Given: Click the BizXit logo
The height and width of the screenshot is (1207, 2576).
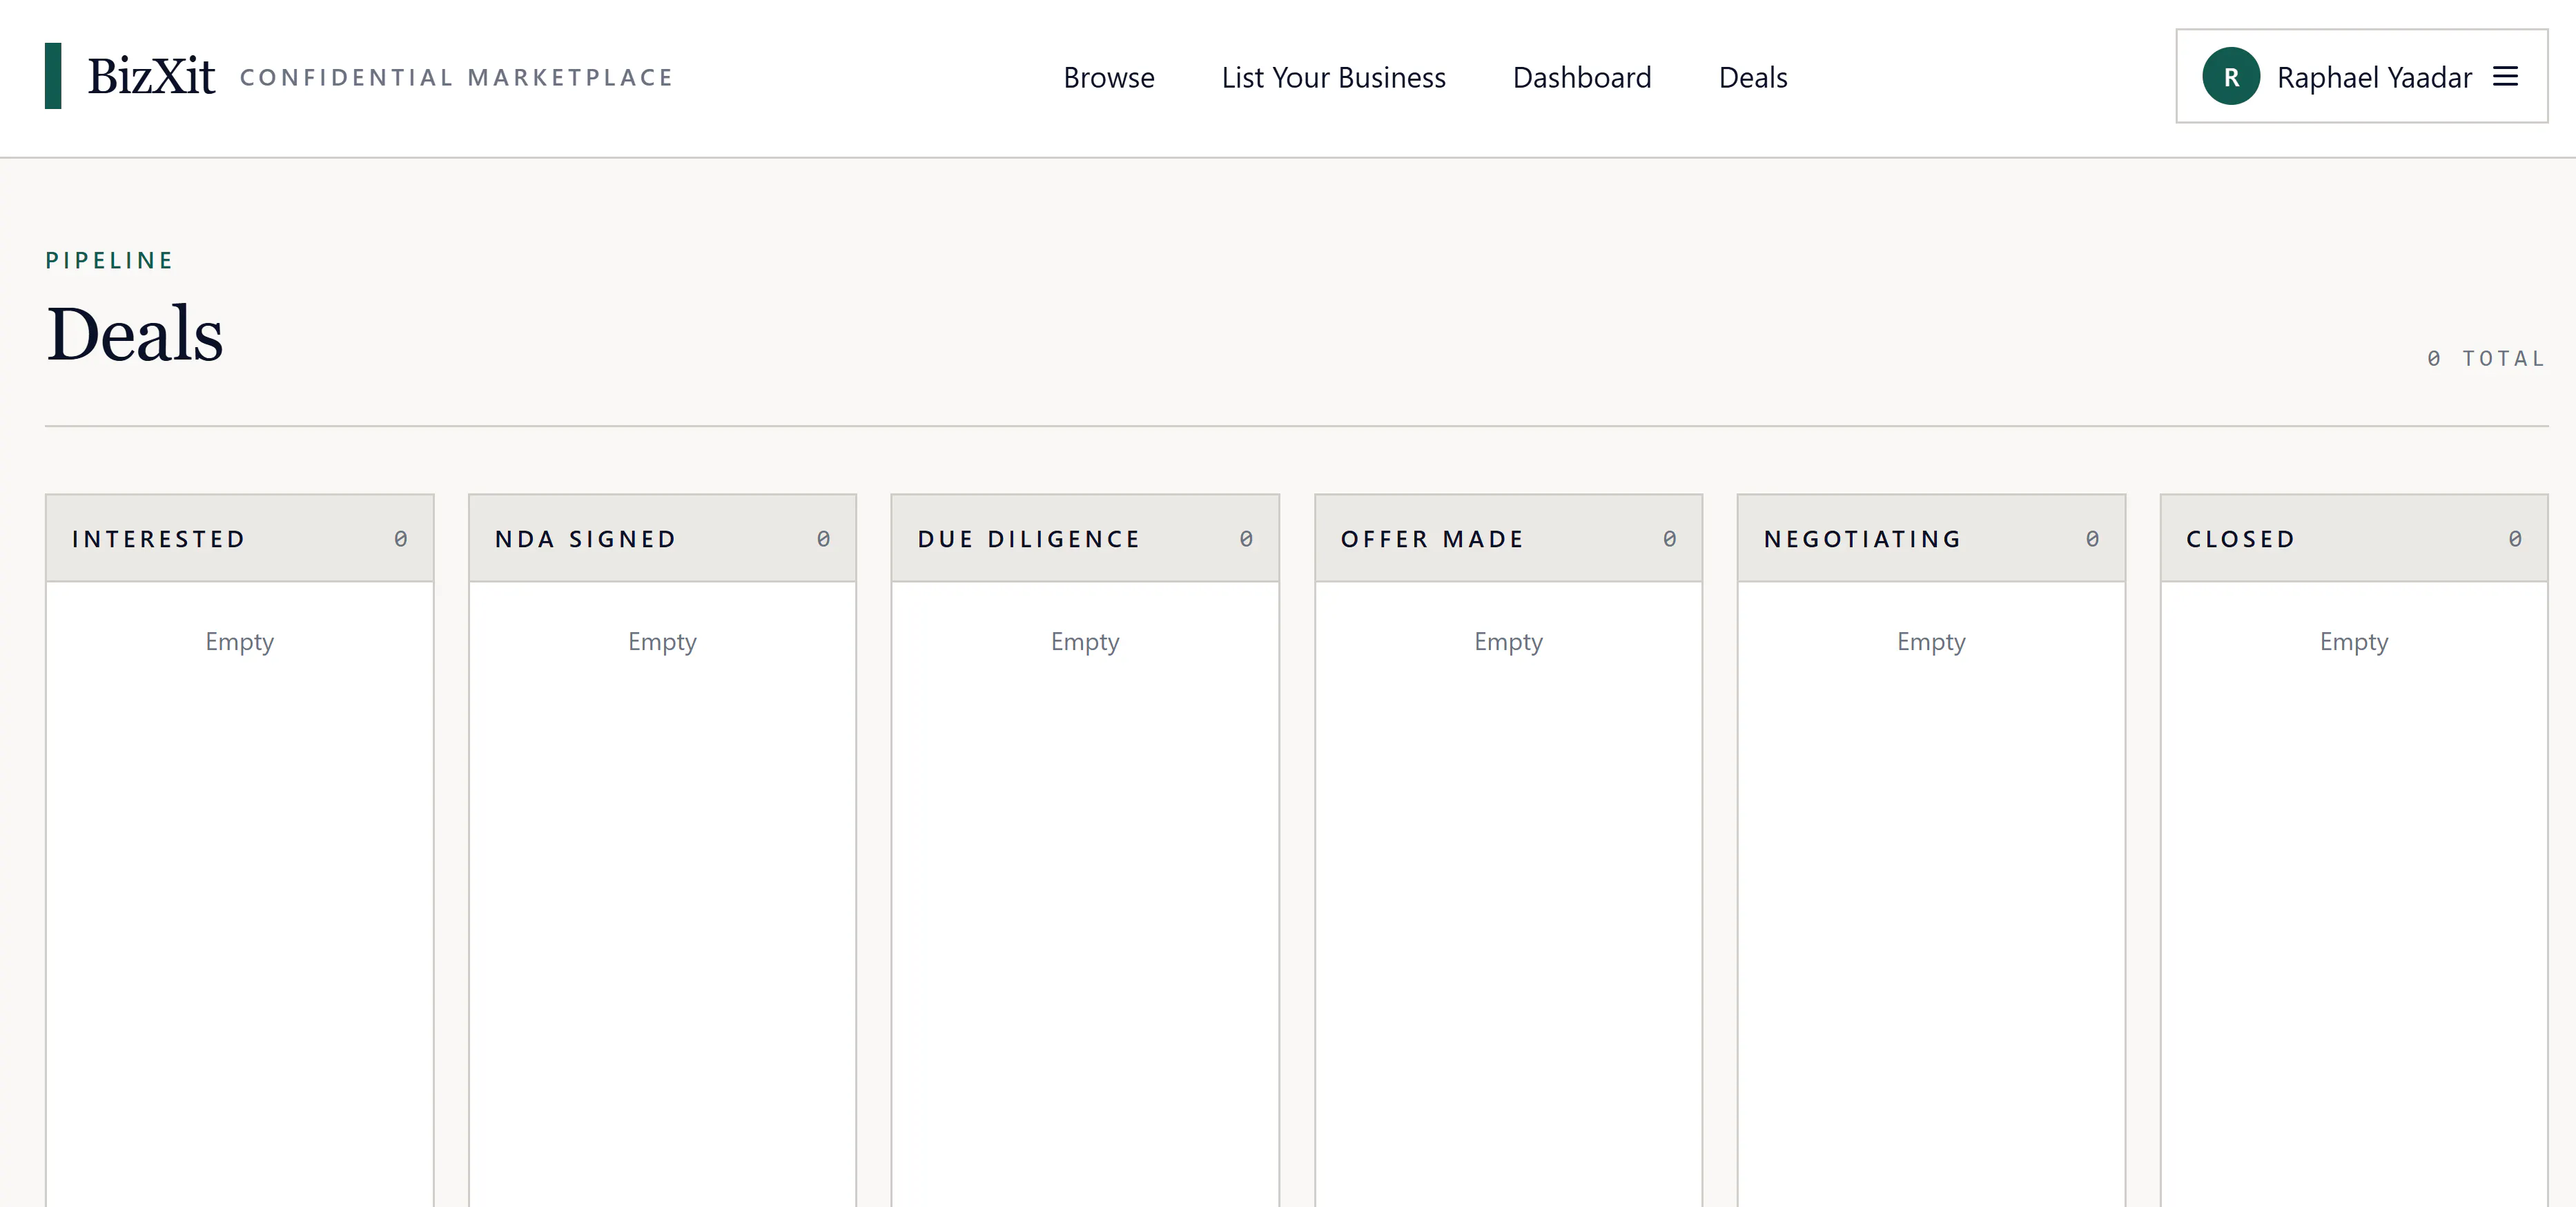Looking at the screenshot, I should click(151, 76).
